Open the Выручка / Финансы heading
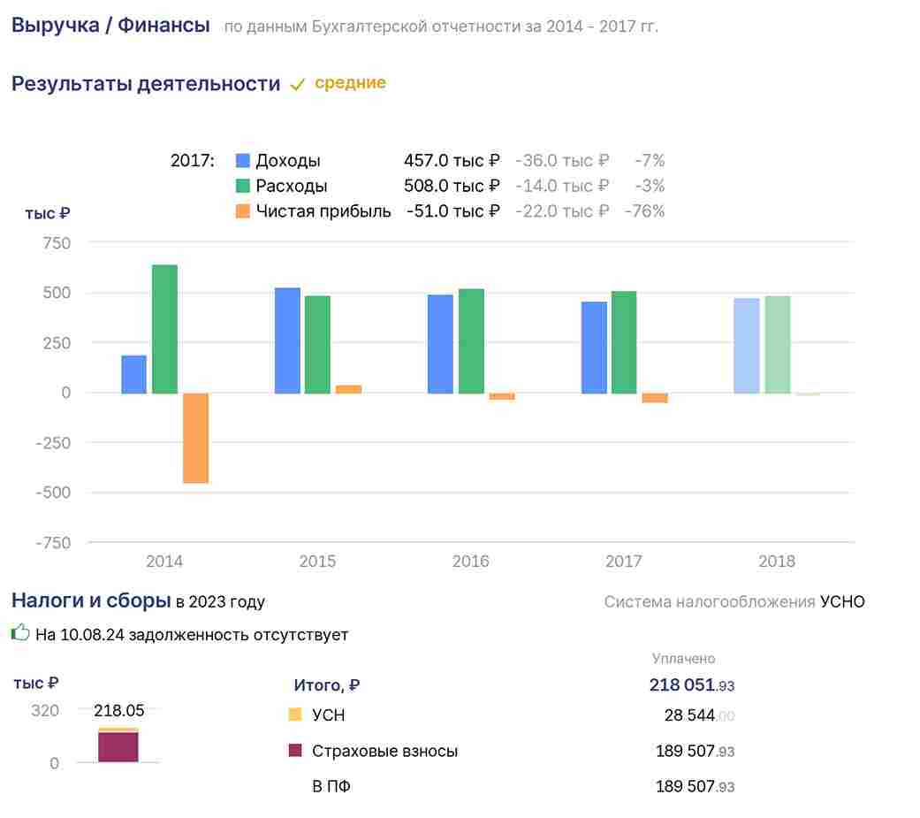920x818 pixels. 110,26
